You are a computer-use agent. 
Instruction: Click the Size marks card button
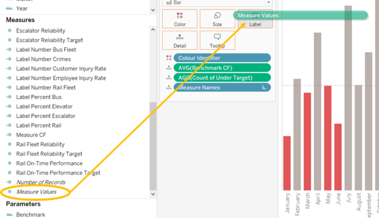(x=217, y=19)
